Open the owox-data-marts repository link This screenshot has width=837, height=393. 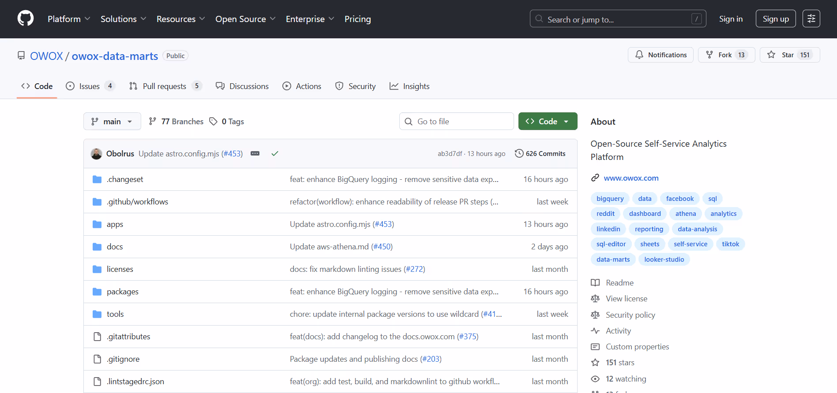click(x=115, y=56)
